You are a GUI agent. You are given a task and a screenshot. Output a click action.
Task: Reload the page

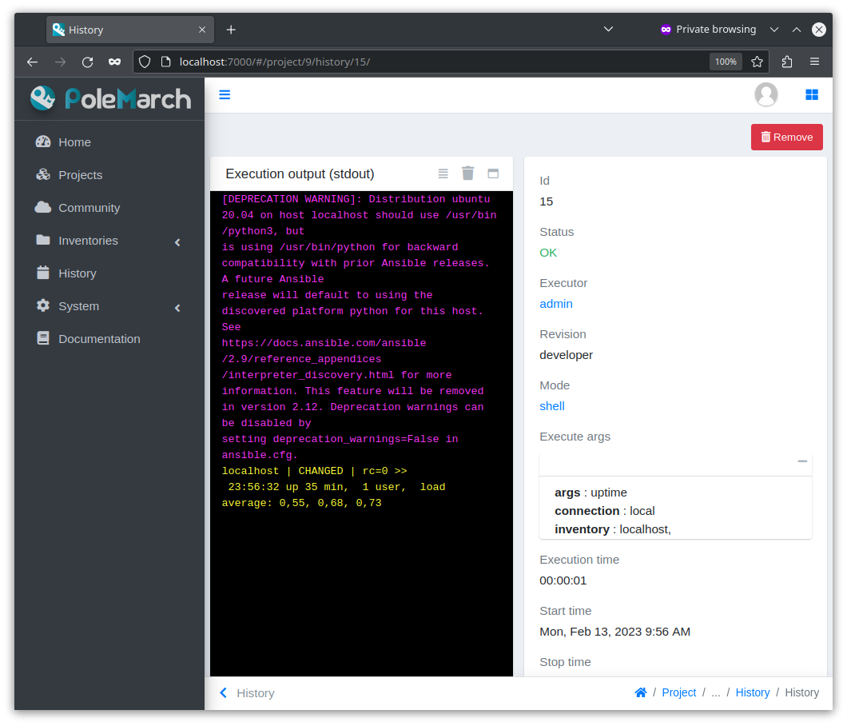(x=88, y=62)
